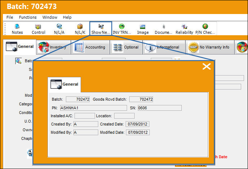Switch to the Accounting tab

(x=90, y=47)
